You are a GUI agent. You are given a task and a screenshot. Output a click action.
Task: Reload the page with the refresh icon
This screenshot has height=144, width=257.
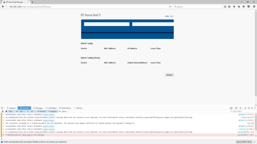point(170,7)
